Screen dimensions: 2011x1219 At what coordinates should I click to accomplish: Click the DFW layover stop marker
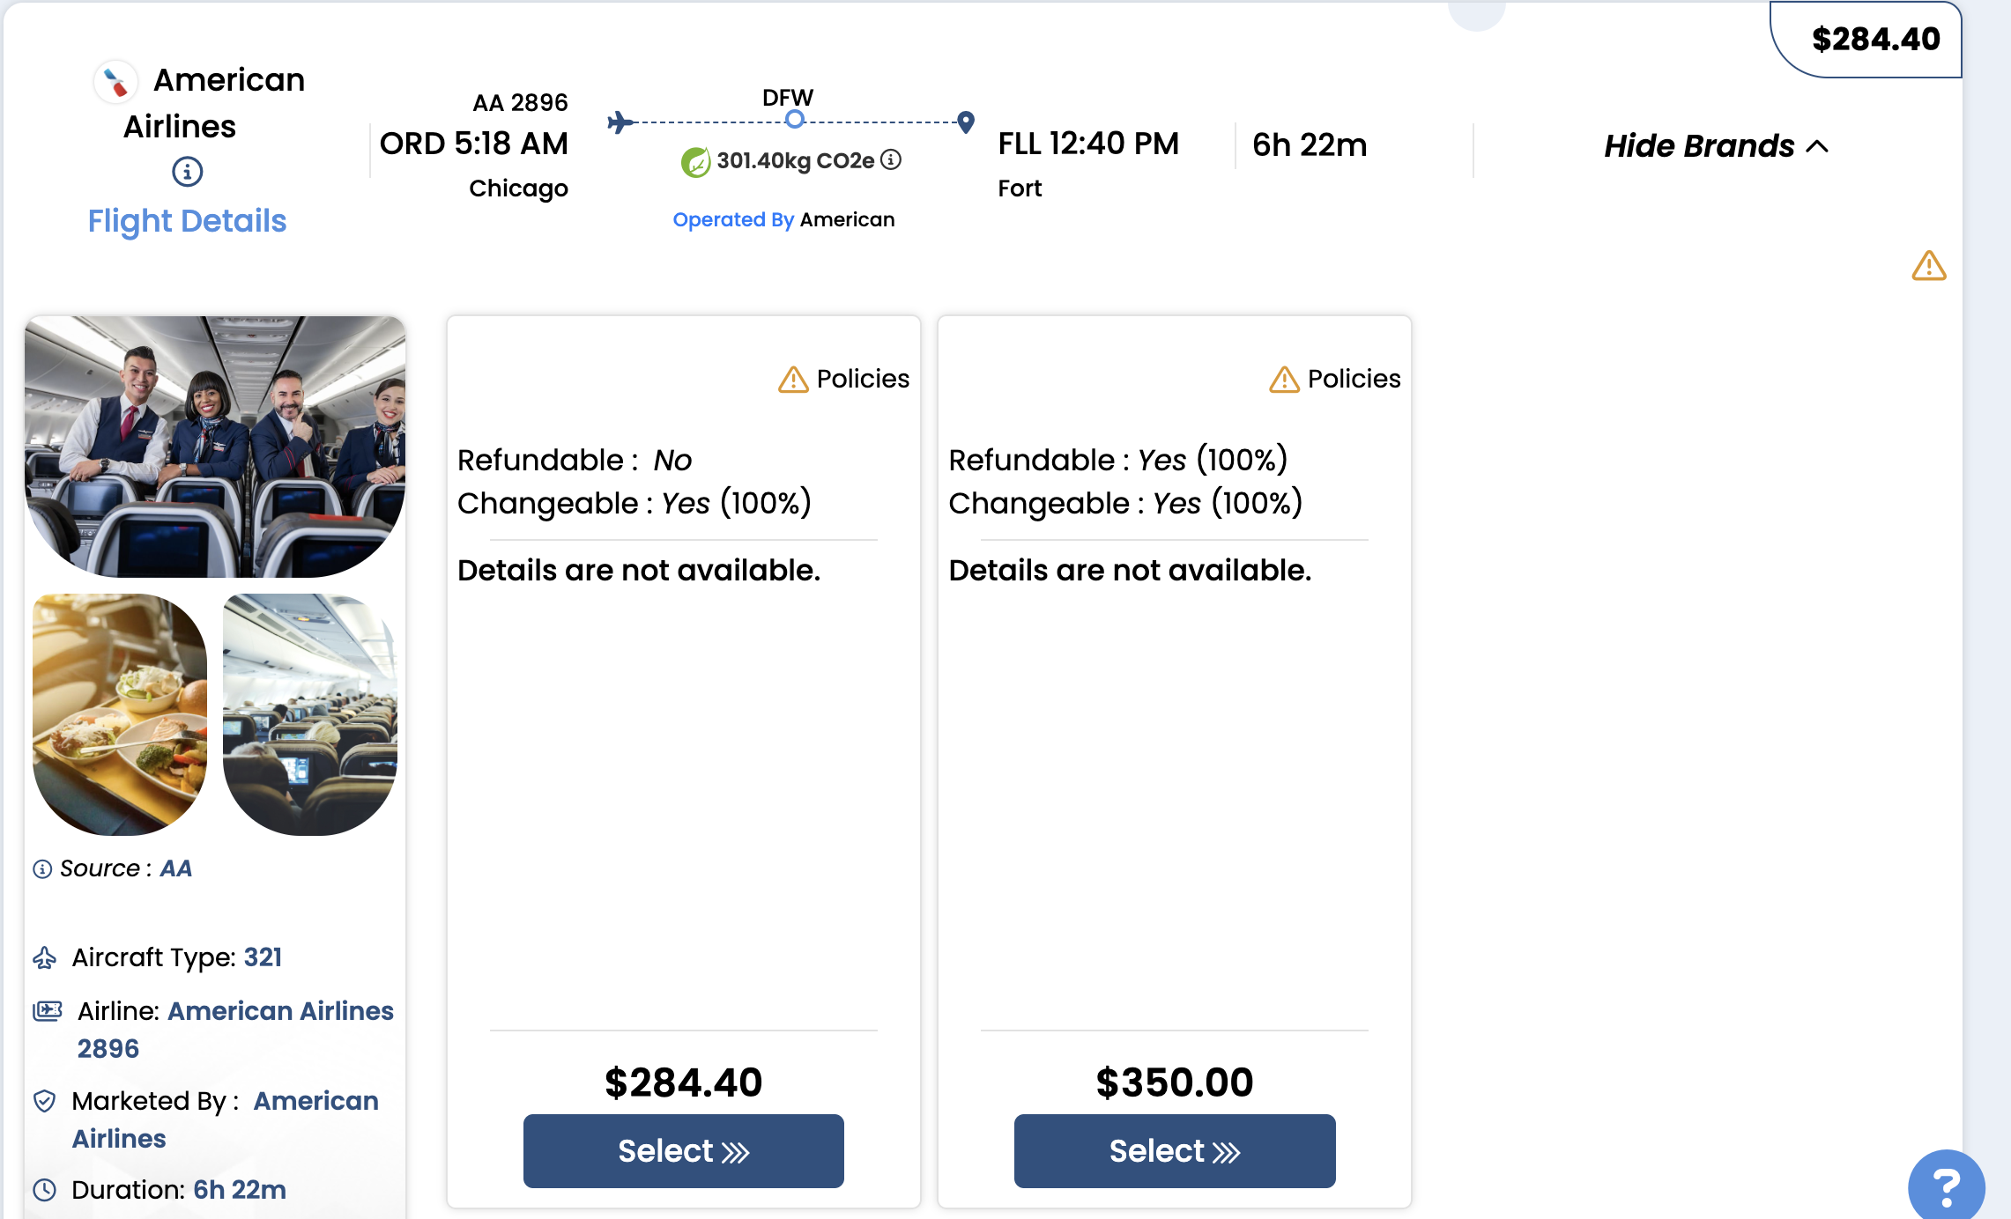tap(794, 120)
